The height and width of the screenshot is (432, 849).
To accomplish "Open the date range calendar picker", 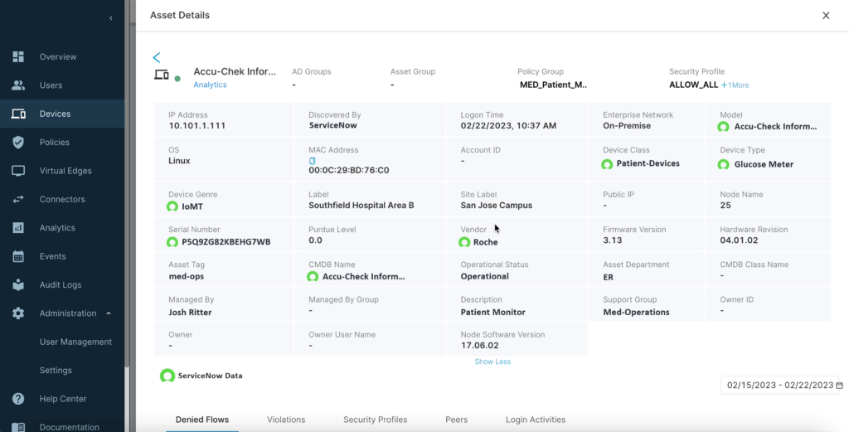I will 839,386.
